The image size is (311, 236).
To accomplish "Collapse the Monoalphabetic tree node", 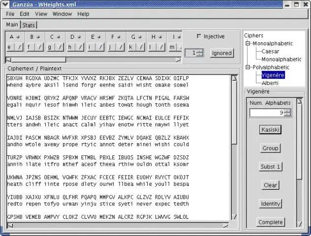I will tap(248, 43).
